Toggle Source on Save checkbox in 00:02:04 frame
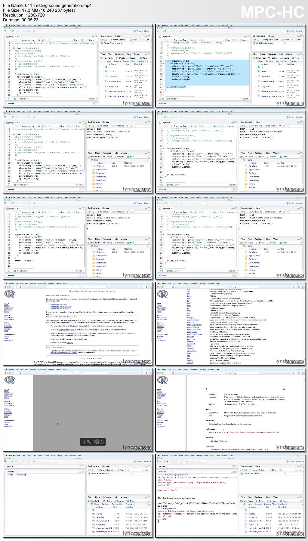This screenshot has width=308, height=541. pyautogui.click(x=20, y=212)
